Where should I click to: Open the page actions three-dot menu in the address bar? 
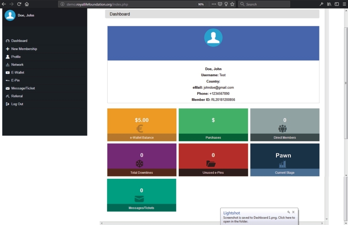[x=213, y=4]
